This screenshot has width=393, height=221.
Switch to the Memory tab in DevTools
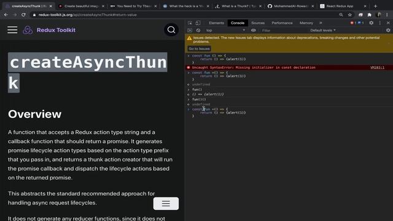306,23
